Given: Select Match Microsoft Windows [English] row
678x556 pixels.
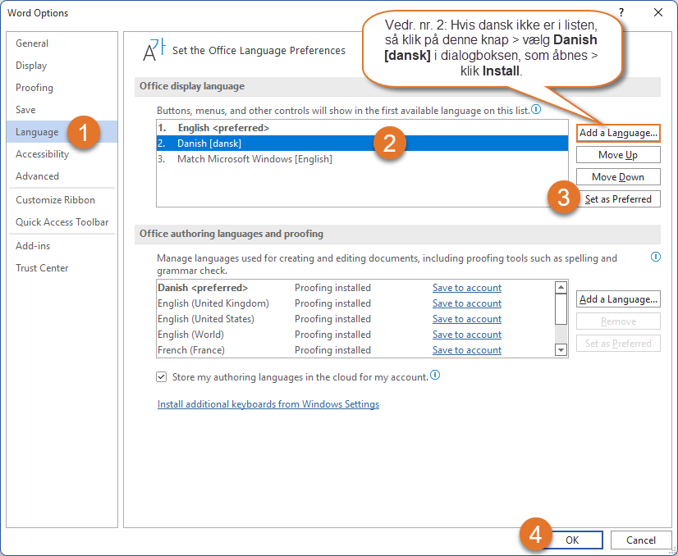Looking at the screenshot, I should [x=362, y=159].
